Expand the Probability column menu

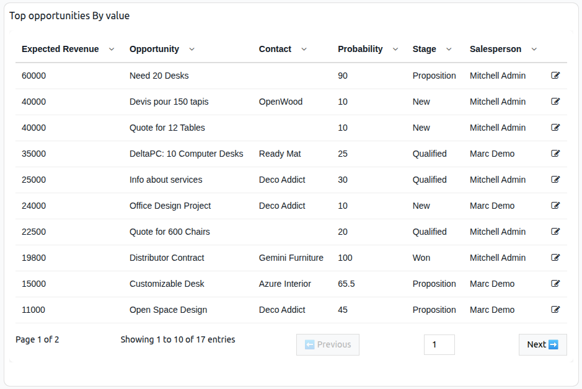click(x=395, y=50)
